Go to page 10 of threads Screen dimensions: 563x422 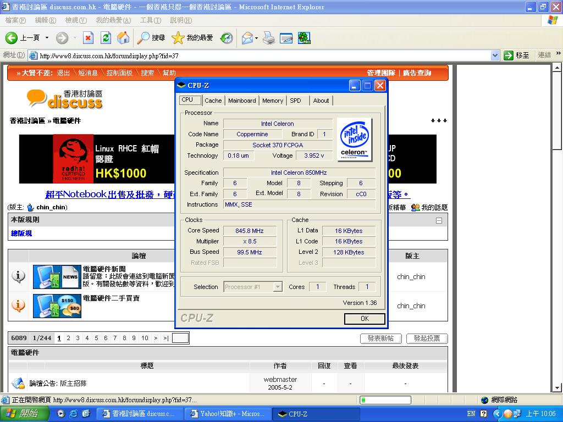(x=145, y=338)
